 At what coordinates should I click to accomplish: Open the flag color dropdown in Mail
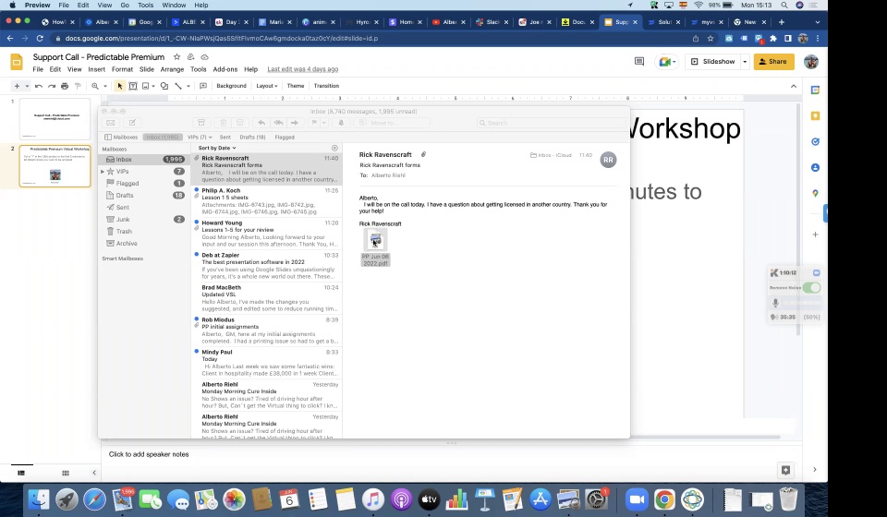pyautogui.click(x=324, y=123)
